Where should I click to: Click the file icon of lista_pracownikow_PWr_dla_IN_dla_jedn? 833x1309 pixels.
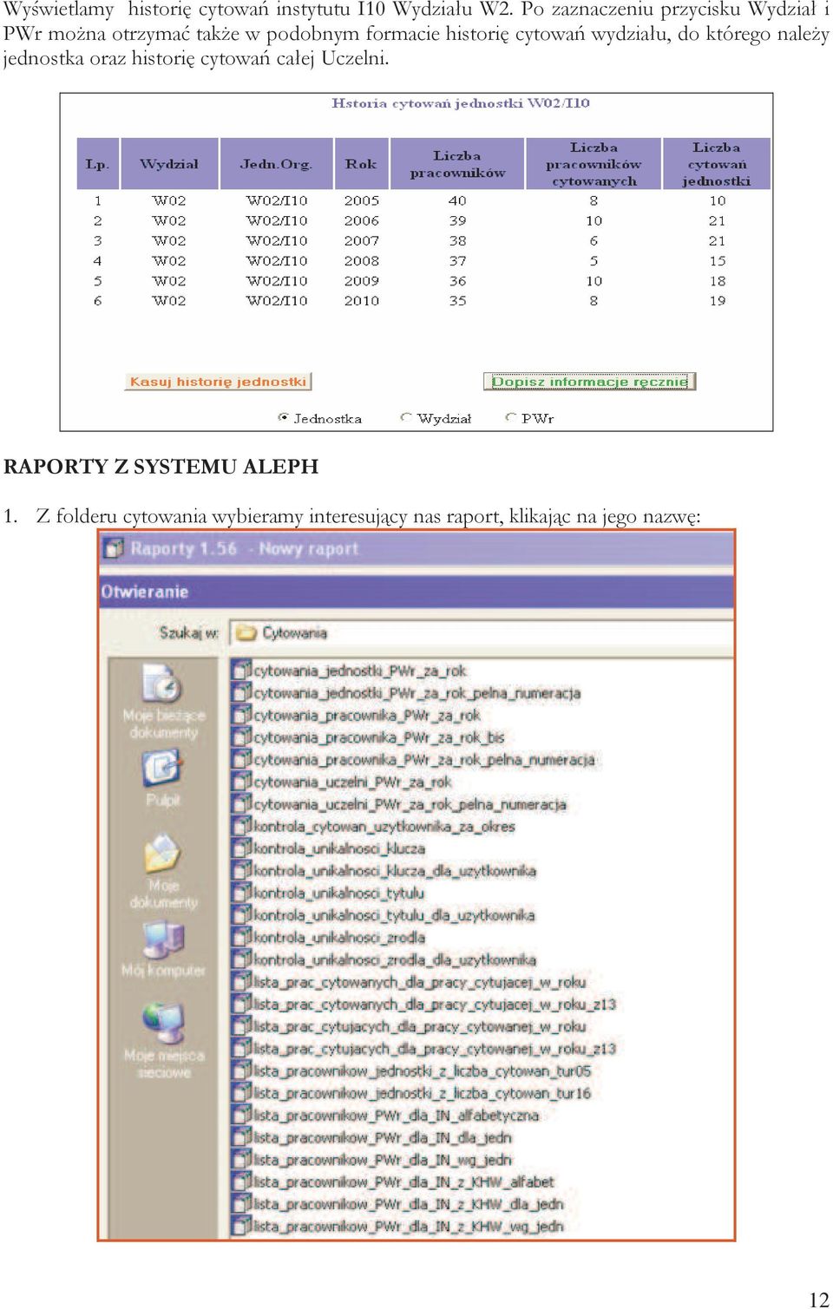click(x=241, y=1136)
